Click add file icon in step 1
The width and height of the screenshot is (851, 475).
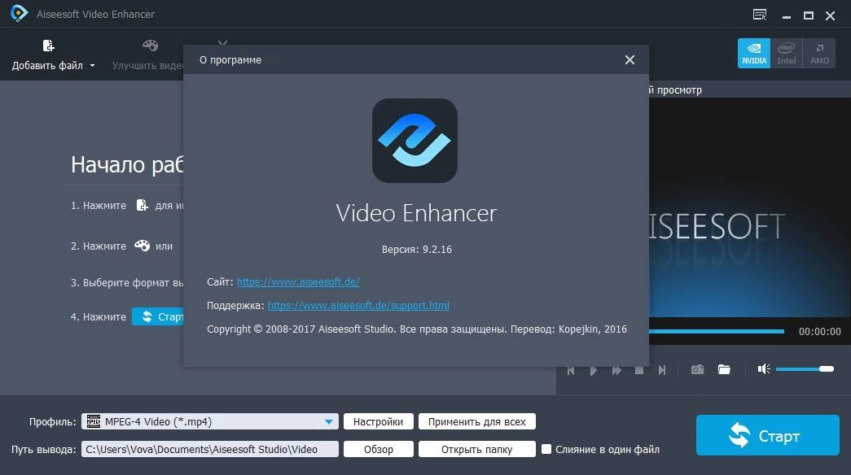pos(142,205)
